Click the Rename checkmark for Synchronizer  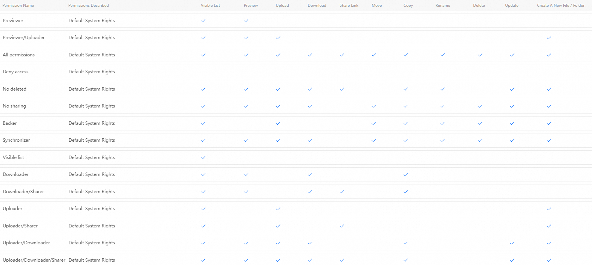[x=442, y=141]
